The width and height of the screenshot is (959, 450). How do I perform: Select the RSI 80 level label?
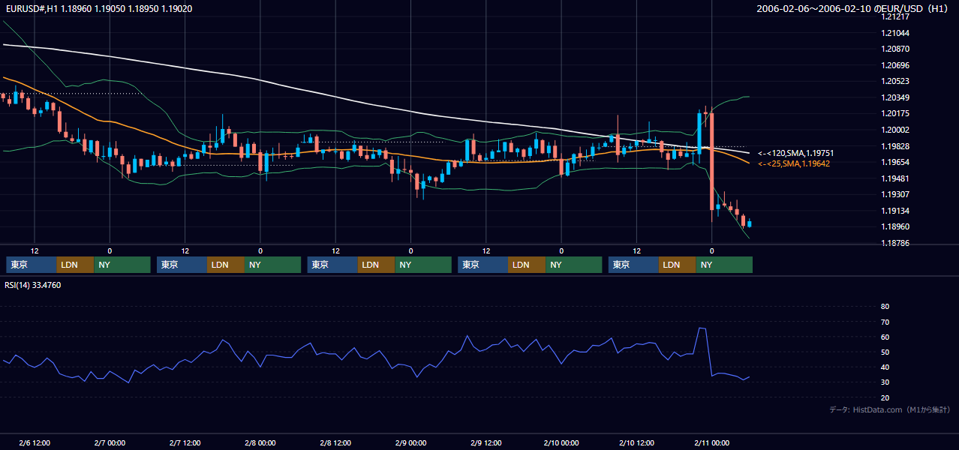pos(885,307)
